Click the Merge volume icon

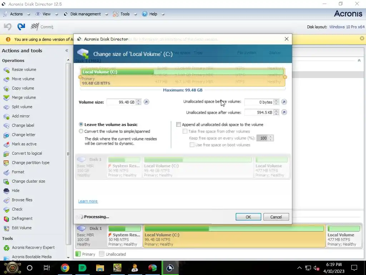(x=6, y=97)
